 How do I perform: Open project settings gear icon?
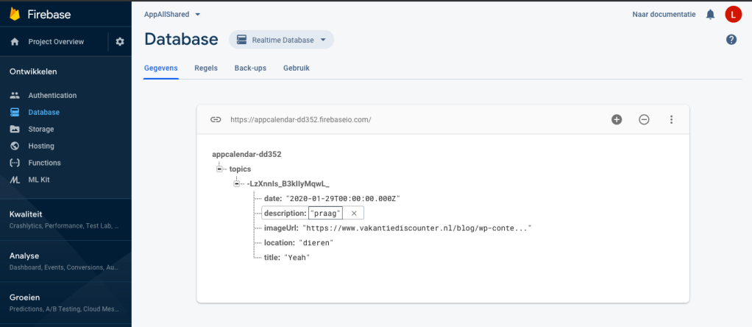tap(120, 42)
